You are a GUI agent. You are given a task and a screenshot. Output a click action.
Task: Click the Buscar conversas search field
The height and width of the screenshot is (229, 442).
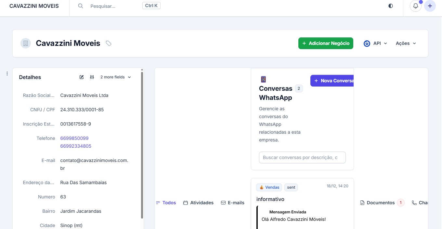tap(302, 157)
